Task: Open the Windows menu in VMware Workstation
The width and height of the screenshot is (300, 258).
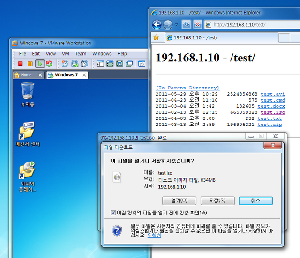Action: coord(102,54)
